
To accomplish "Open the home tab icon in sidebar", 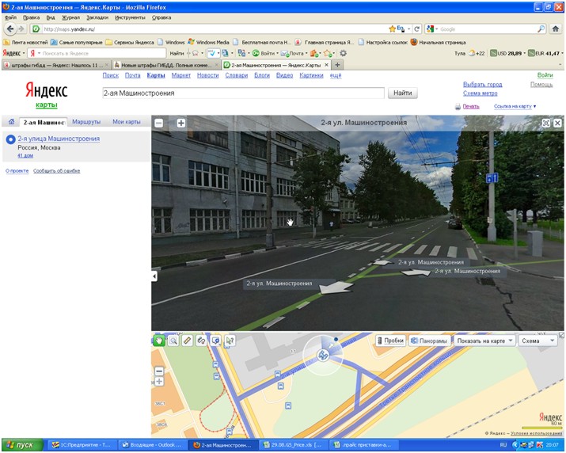I will (x=11, y=122).
